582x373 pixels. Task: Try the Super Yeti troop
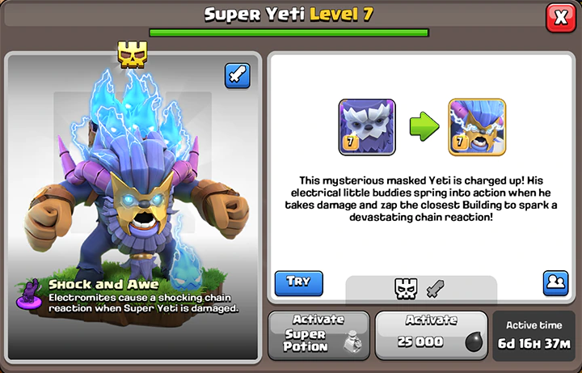click(299, 283)
